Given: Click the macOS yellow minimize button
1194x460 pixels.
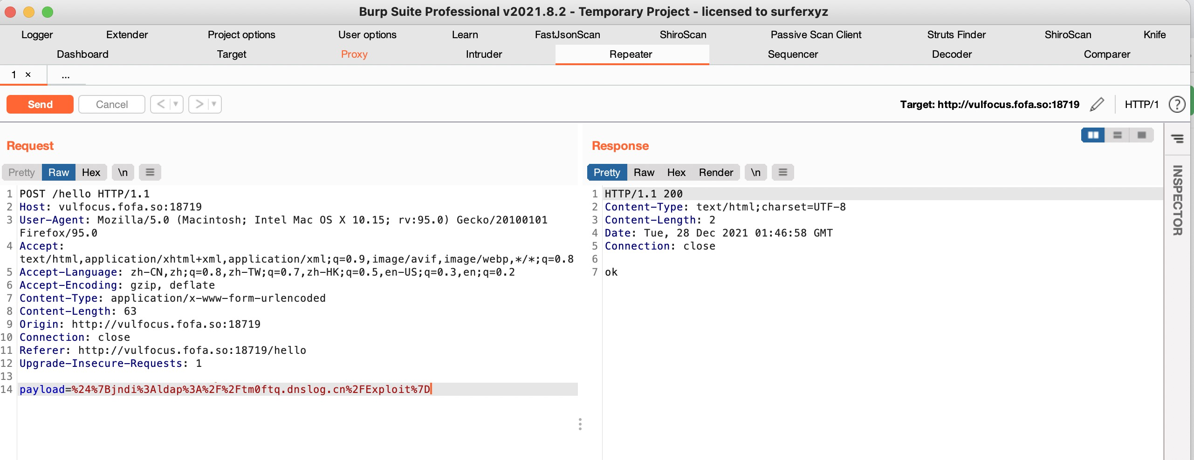Looking at the screenshot, I should pyautogui.click(x=29, y=12).
